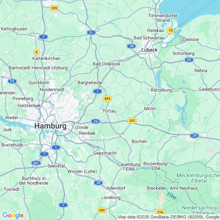Viewport: 220px width, 220px height.
Task: Select the Hamburg city label
Action: (51, 126)
